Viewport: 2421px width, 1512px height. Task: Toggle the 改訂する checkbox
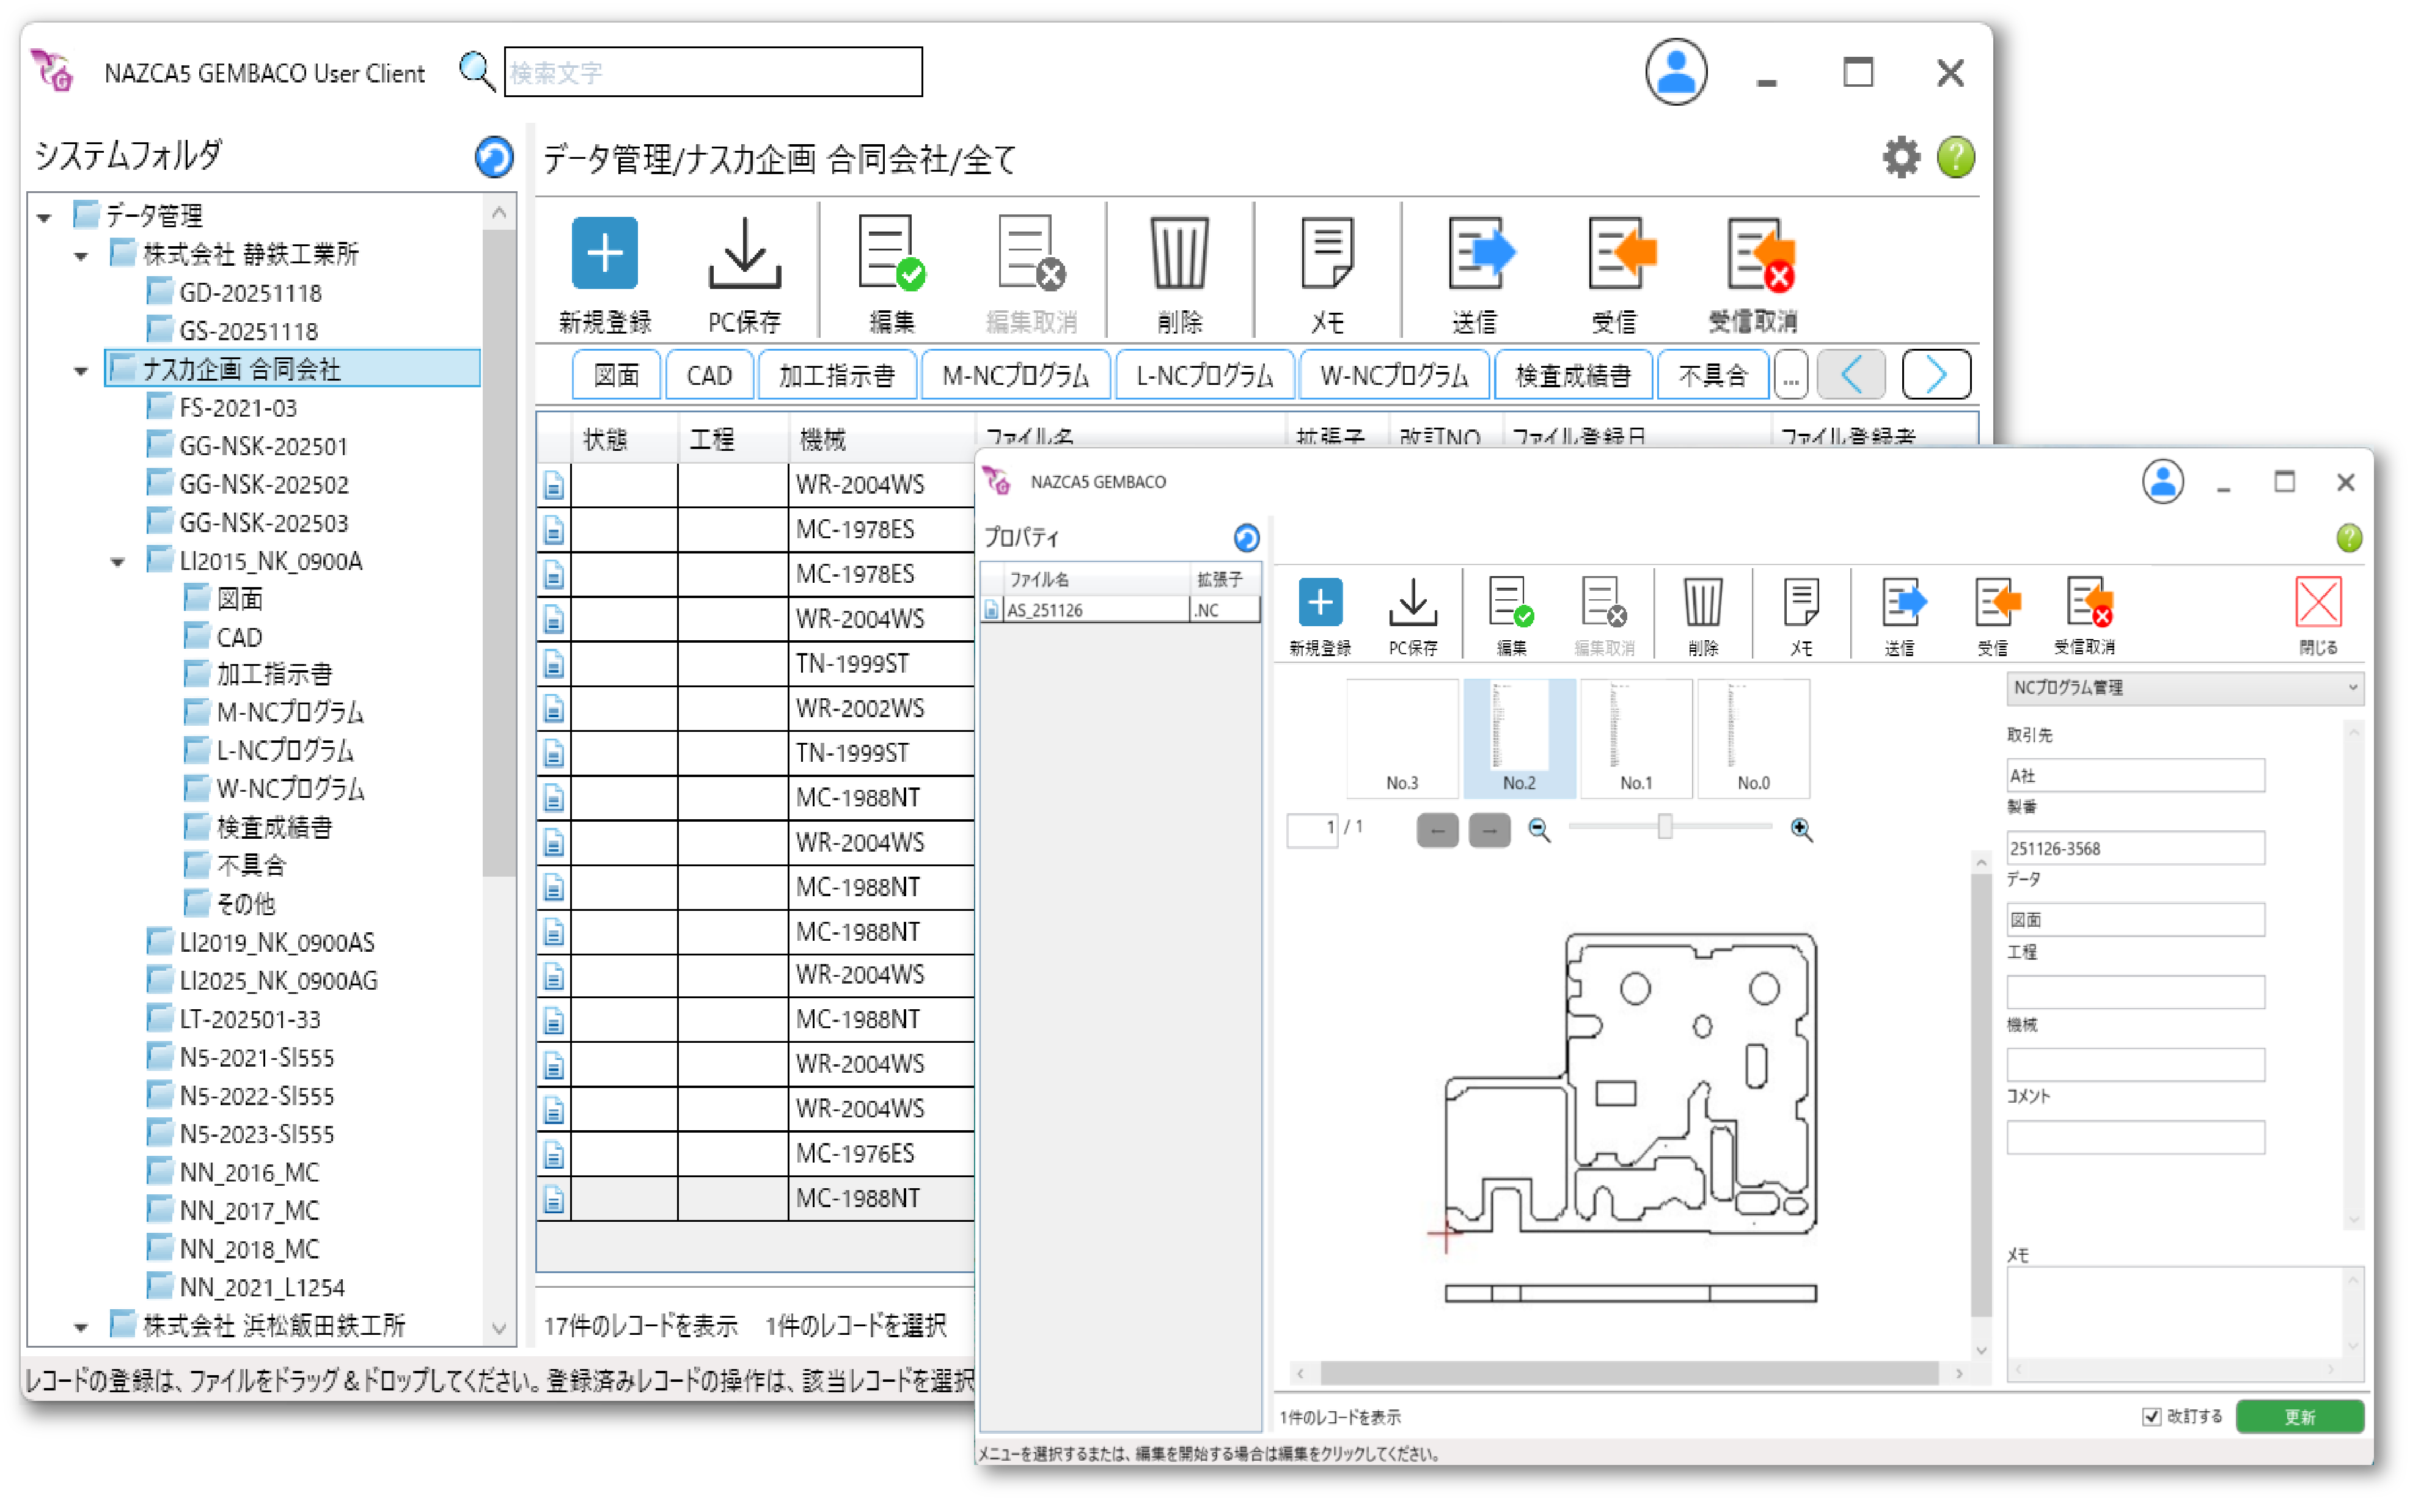click(x=2151, y=1416)
